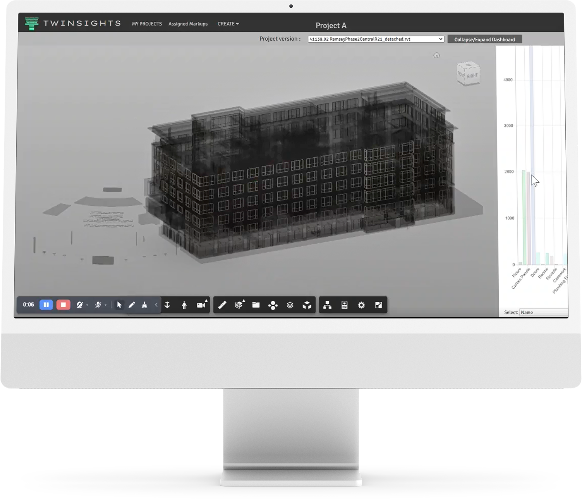Click the Collapse/Expand Dashboard button
The height and width of the screenshot is (499, 582).
pyautogui.click(x=484, y=40)
